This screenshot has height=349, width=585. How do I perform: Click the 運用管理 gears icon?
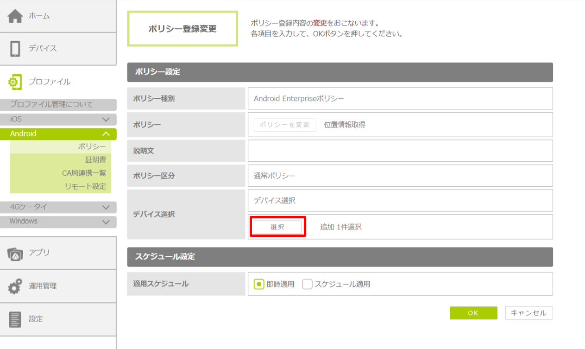(15, 286)
